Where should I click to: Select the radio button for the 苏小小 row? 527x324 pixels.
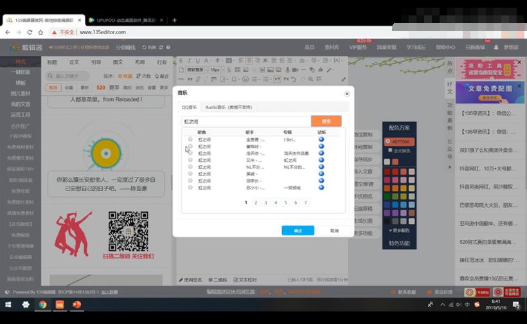click(x=190, y=188)
